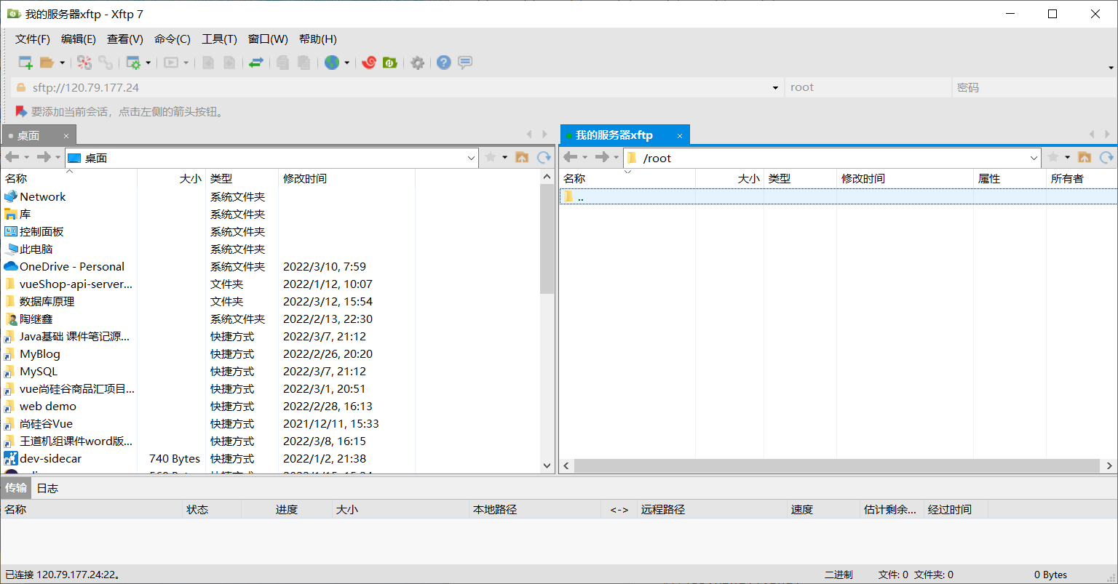Switch to the 日志 tab
1118x584 pixels.
pyautogui.click(x=47, y=488)
